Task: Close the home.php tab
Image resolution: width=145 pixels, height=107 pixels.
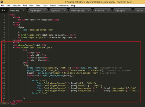Action: (x=108, y=11)
